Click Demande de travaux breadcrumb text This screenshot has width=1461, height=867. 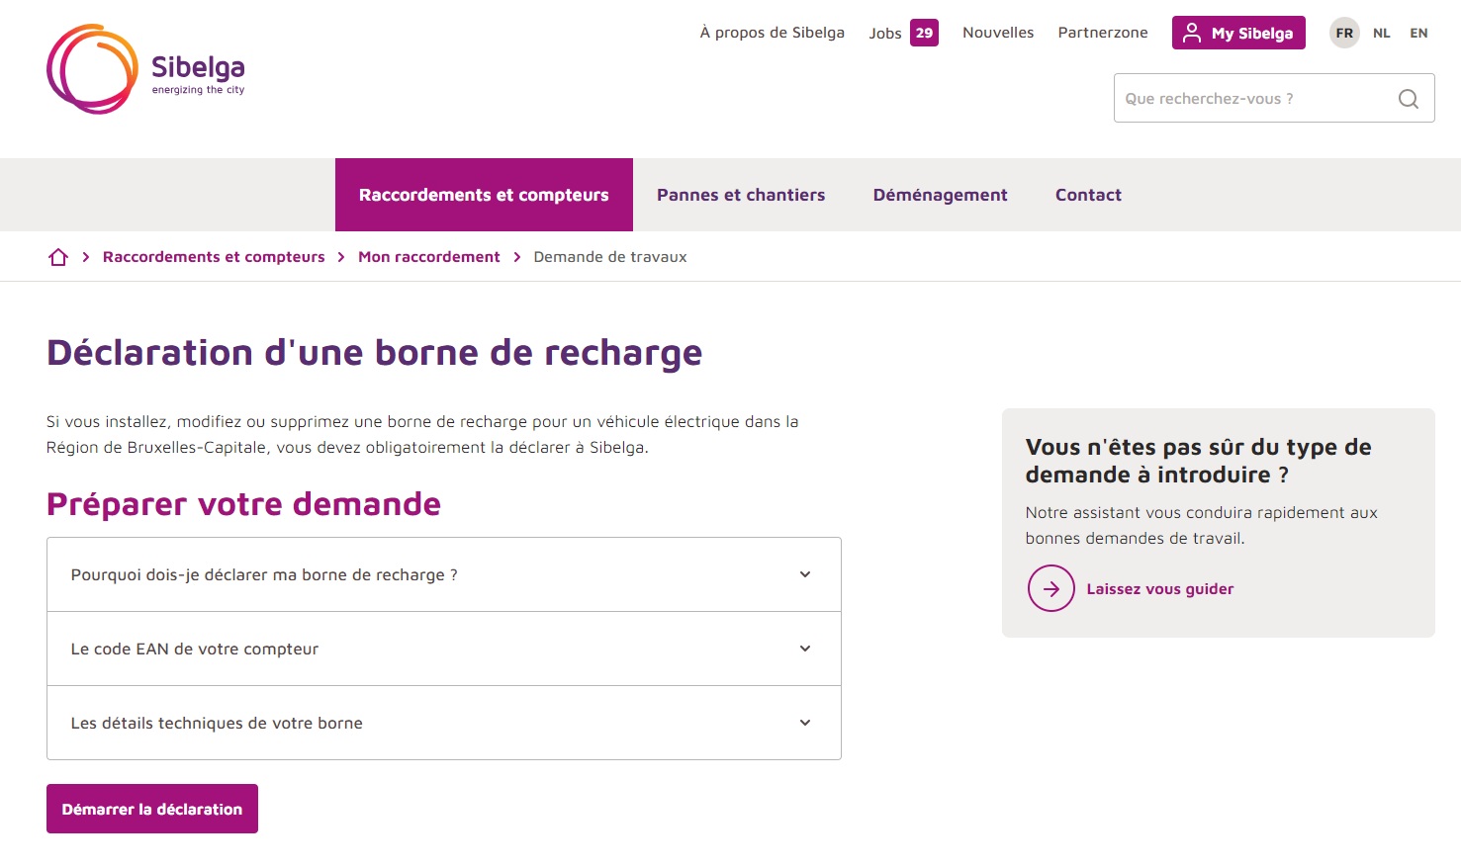[610, 257]
